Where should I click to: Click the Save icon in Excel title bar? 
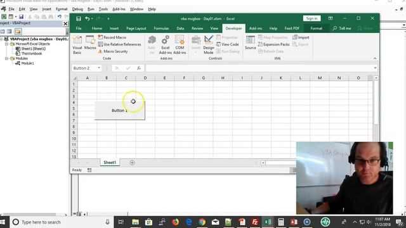(79, 18)
